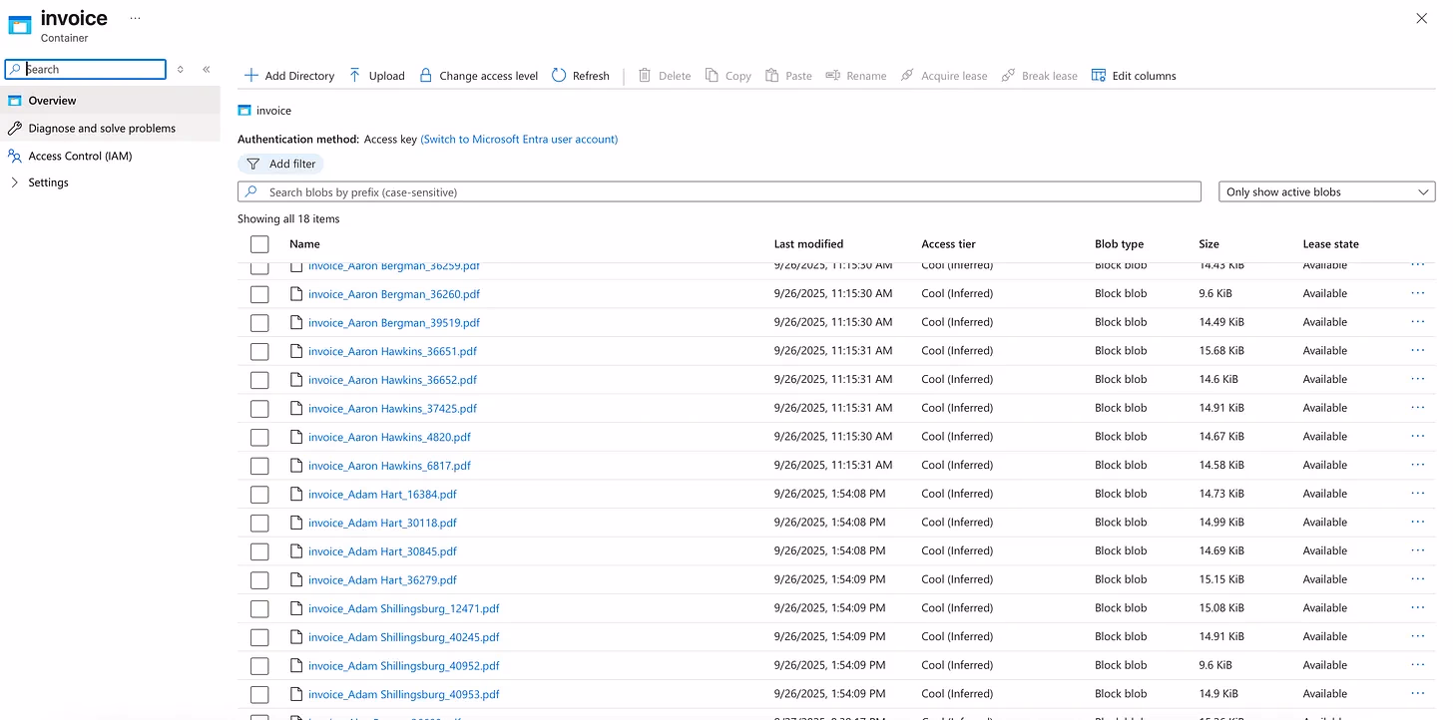Open the Only show active blobs dropdown
The width and height of the screenshot is (1453, 720).
[x=1326, y=191]
